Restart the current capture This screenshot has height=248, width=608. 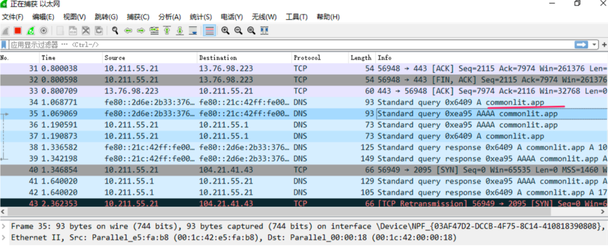31,30
